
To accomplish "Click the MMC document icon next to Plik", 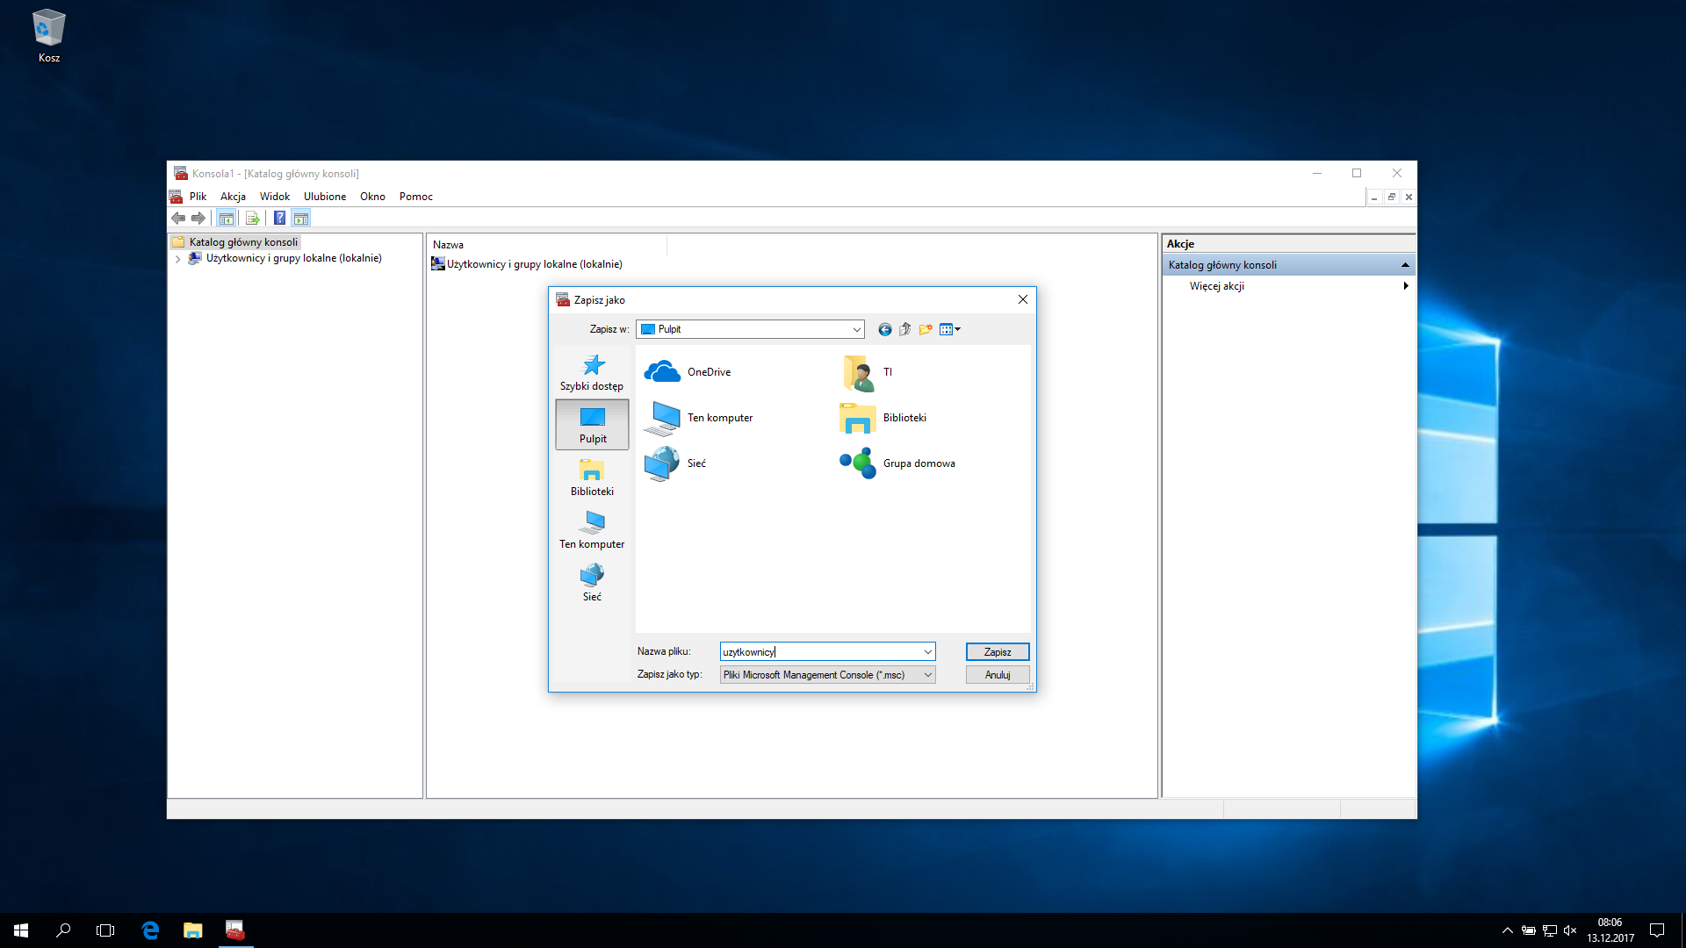I will pyautogui.click(x=176, y=197).
